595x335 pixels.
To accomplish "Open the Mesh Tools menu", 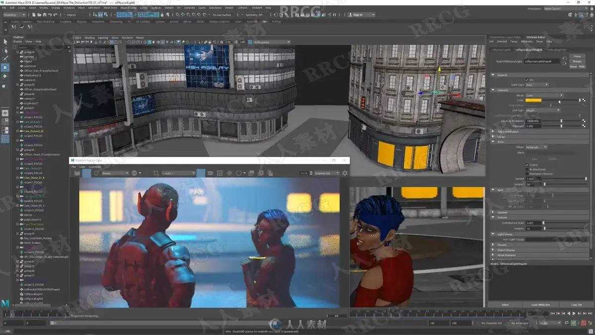I will [111, 8].
